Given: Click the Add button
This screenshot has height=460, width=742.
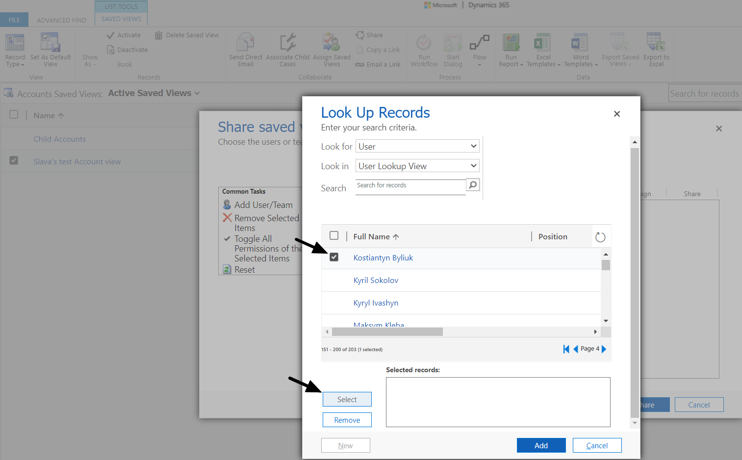Looking at the screenshot, I should click(x=541, y=445).
